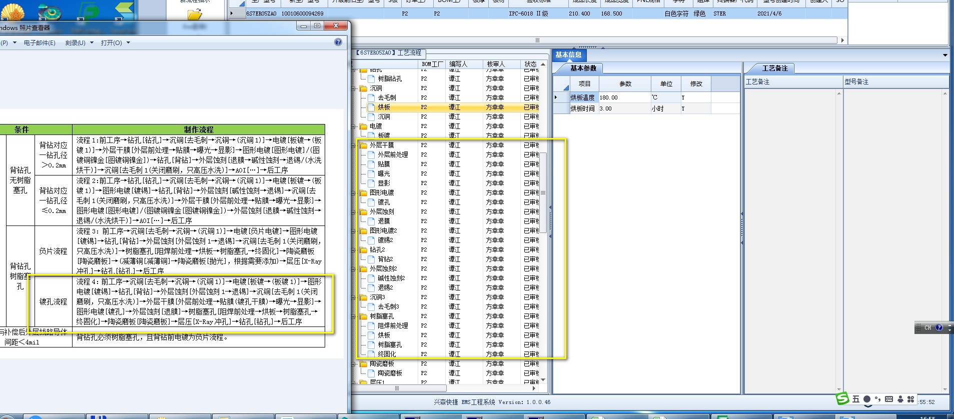The width and height of the screenshot is (954, 419).
Task: Click the document icon beside 退膜
Action: pos(371,221)
